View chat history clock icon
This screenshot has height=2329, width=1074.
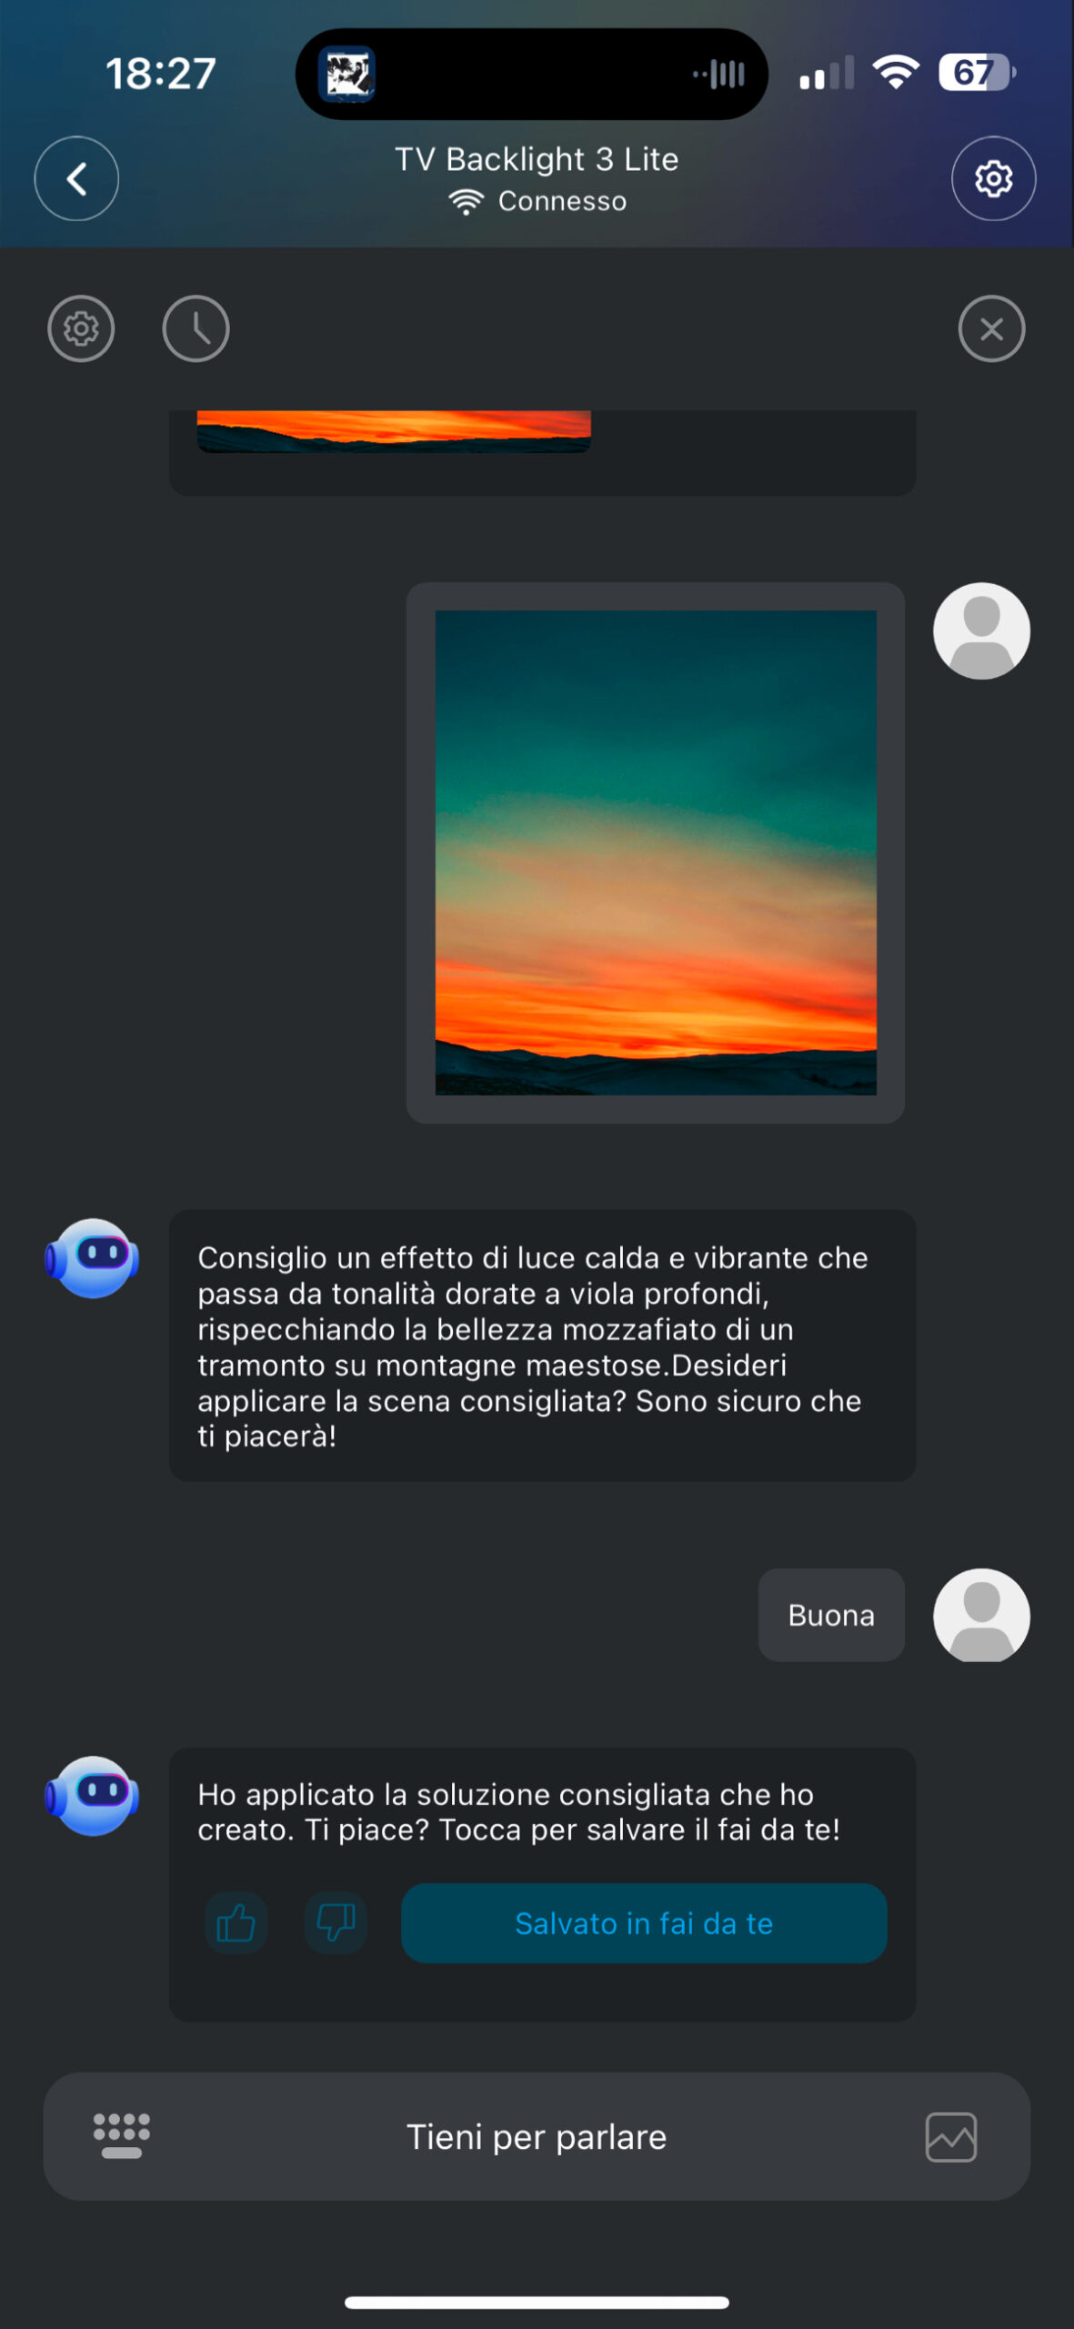click(x=196, y=328)
